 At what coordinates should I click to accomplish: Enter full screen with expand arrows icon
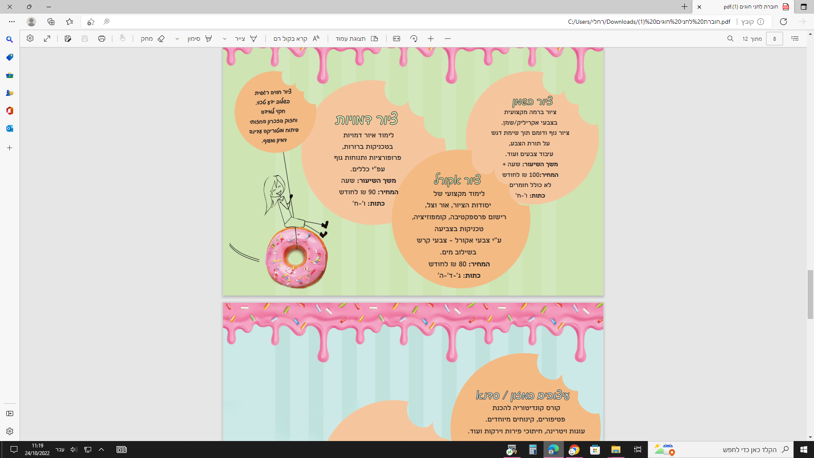[47, 39]
